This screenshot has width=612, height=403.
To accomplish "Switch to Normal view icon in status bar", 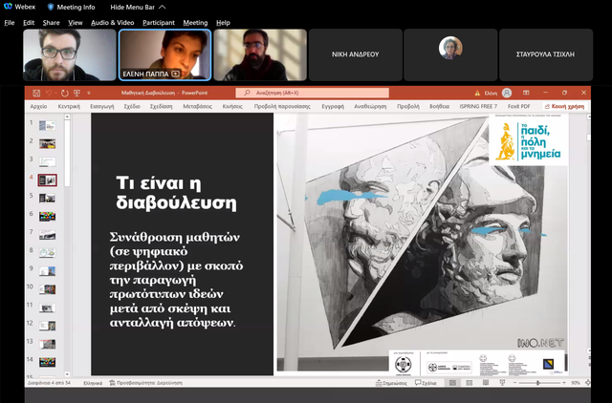I will click(x=452, y=383).
